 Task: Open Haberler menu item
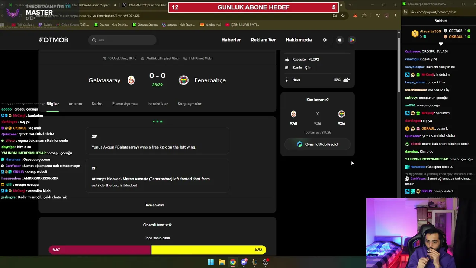(x=231, y=40)
